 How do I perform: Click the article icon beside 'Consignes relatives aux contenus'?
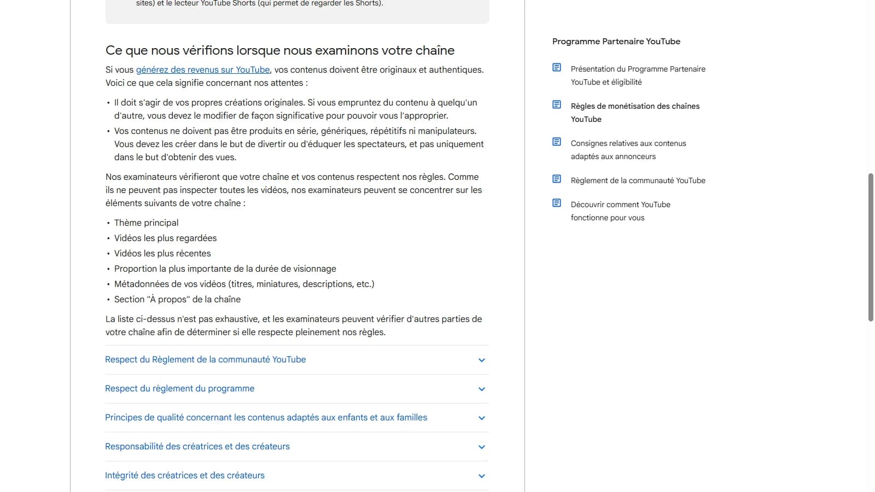coord(557,142)
